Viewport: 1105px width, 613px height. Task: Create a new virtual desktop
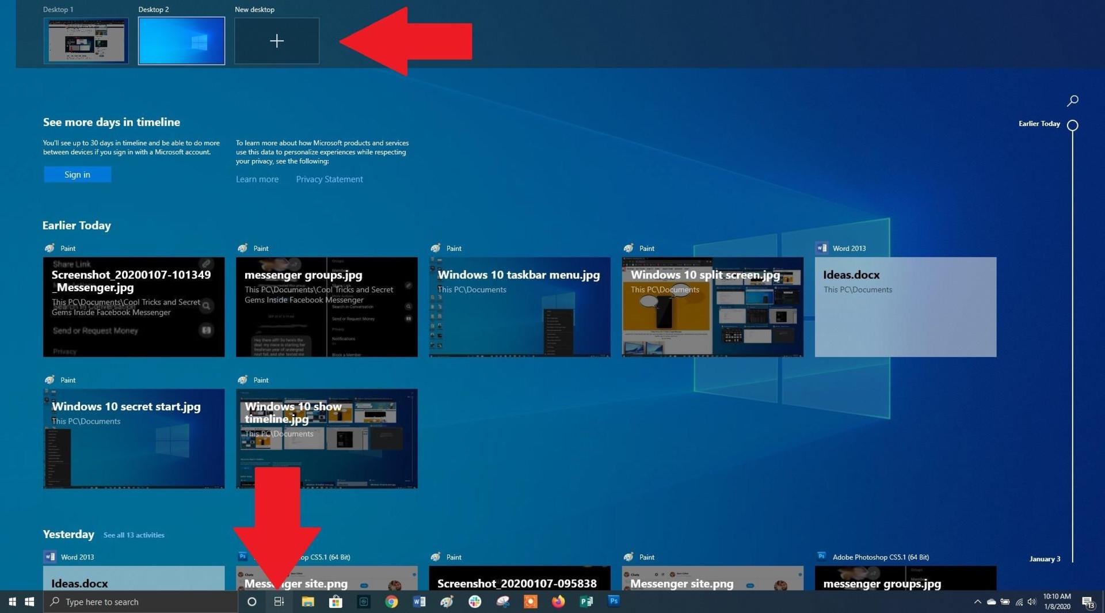point(276,41)
